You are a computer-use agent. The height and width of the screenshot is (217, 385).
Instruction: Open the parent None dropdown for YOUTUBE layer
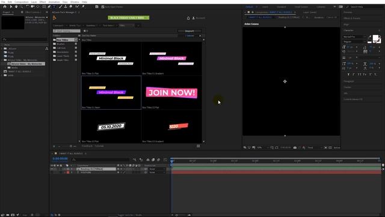point(158,172)
